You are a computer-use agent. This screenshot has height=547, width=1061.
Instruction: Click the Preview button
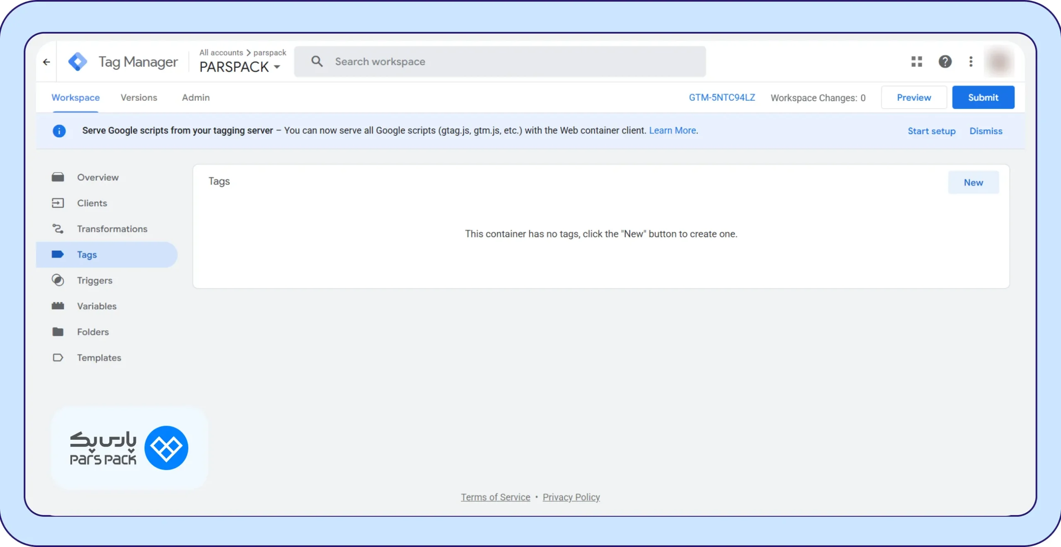[x=914, y=97]
